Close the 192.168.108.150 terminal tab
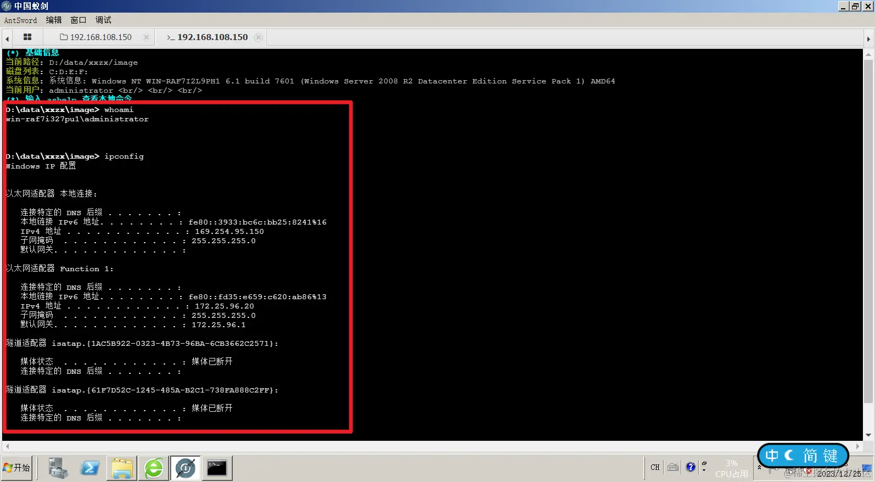The image size is (875, 482). click(x=259, y=37)
